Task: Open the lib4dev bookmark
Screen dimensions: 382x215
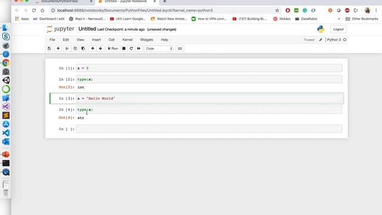Action: [x=282, y=19]
